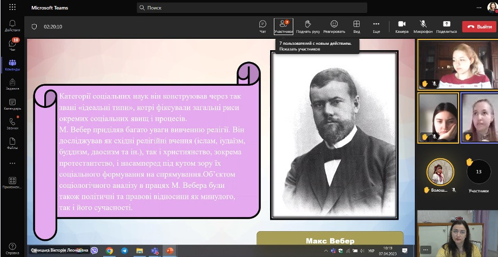Open the Activity feed in sidebar
The image size is (498, 257).
click(12, 25)
